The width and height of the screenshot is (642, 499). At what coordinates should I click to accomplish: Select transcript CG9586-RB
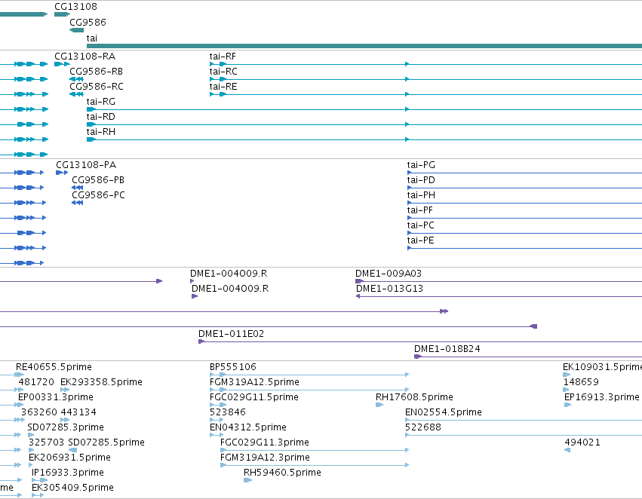(97, 71)
